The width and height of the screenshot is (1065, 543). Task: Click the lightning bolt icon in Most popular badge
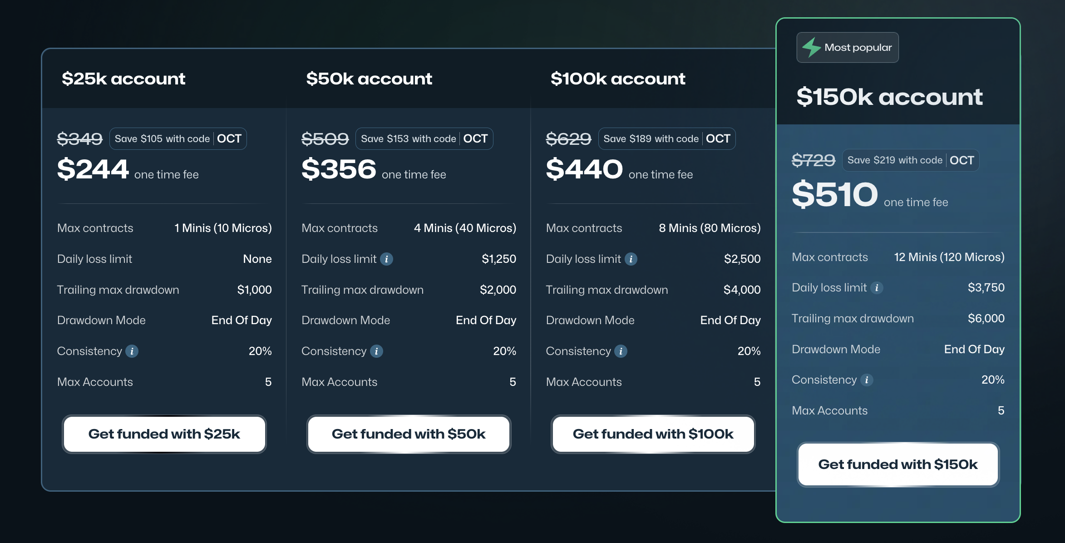tap(812, 47)
